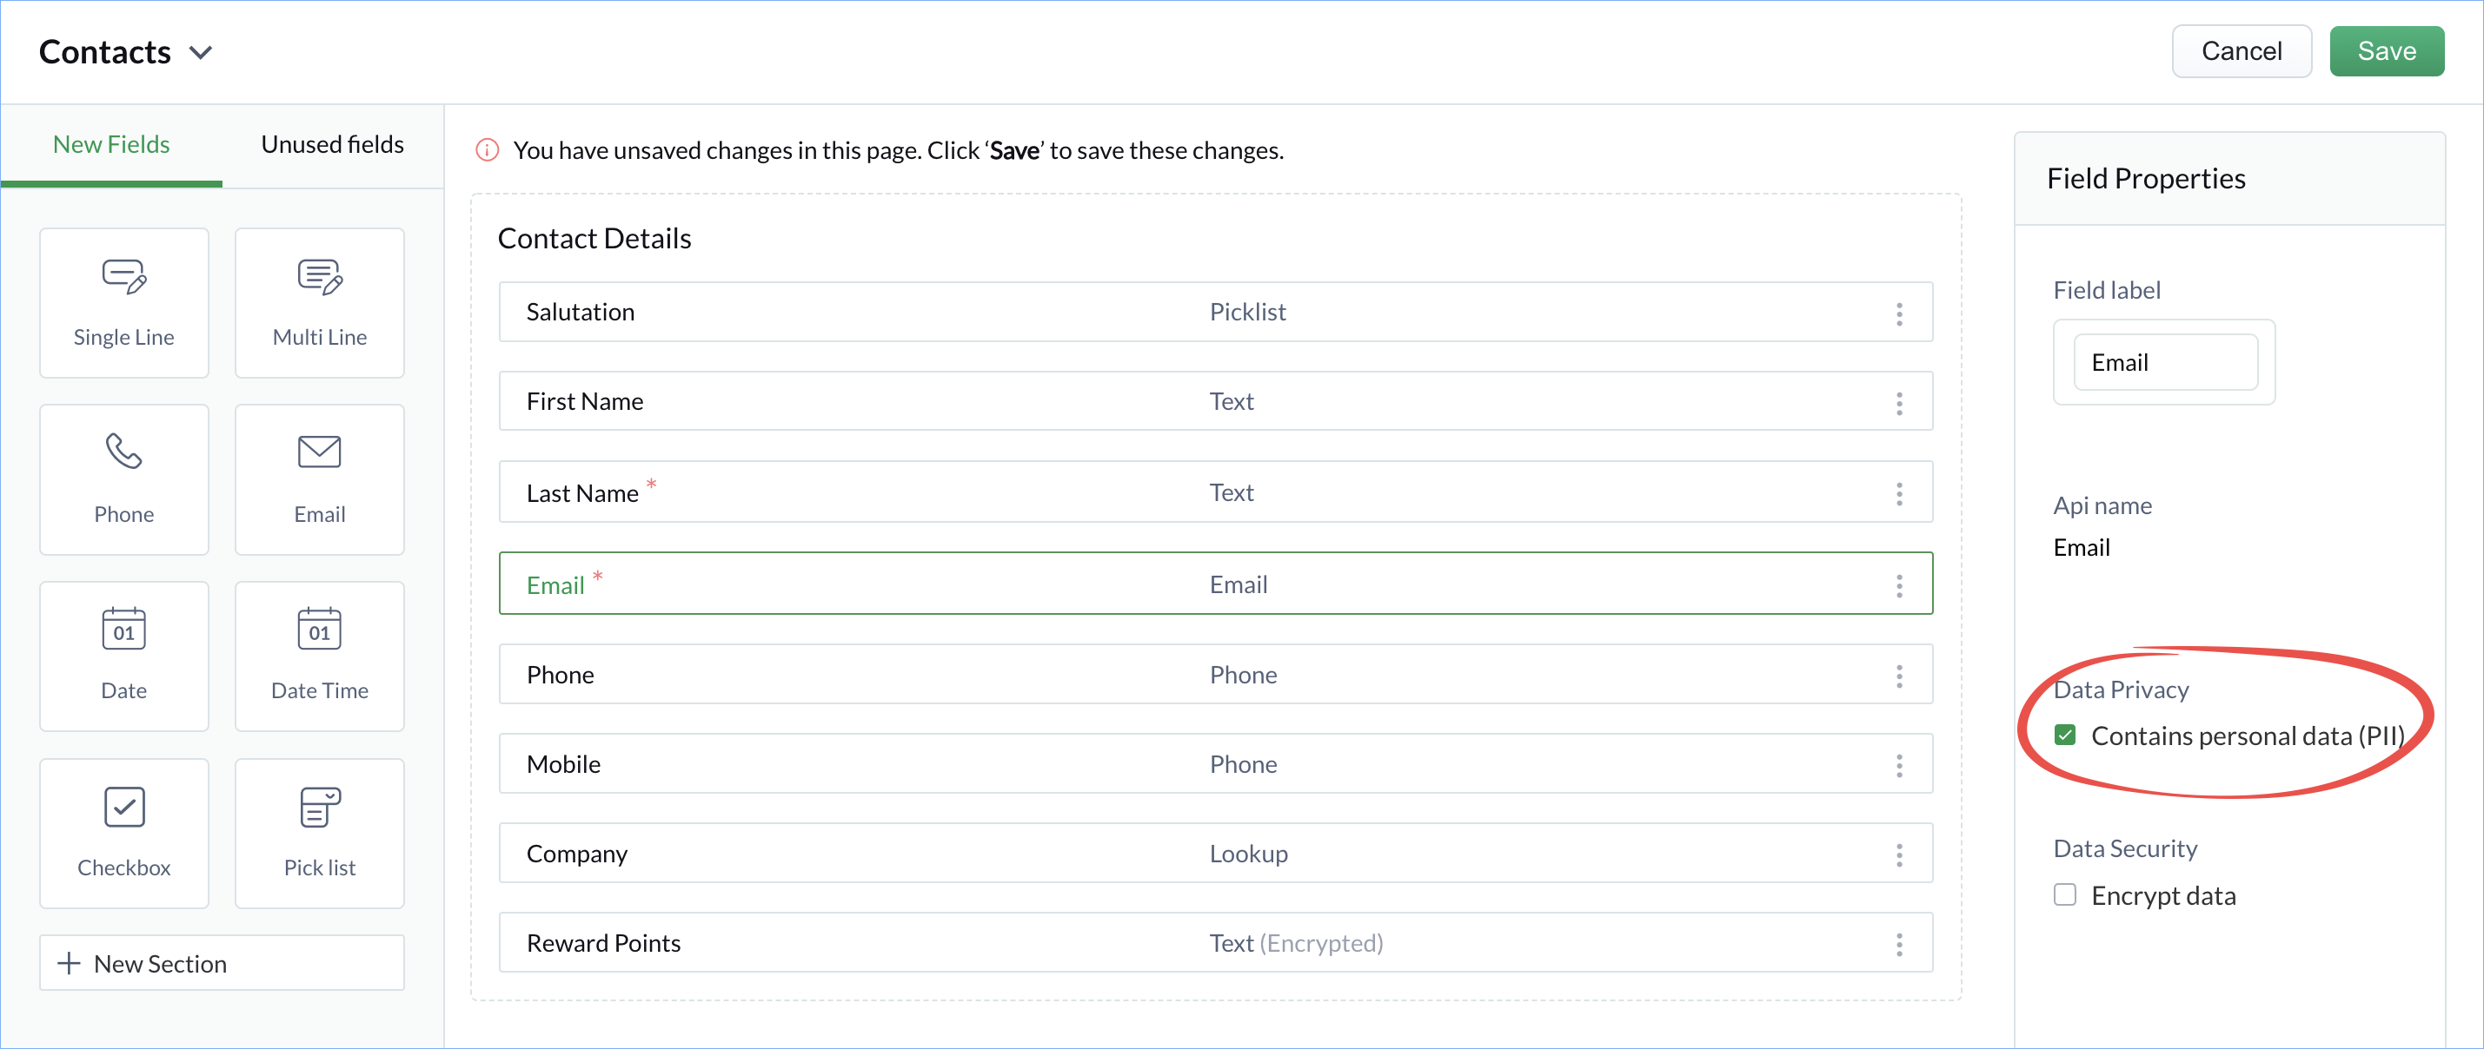Choose the Pick list field icon
This screenshot has height=1049, width=2484.
pos(320,808)
